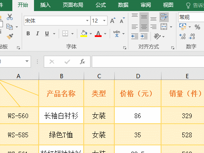Toggle middle vertical alignment
This screenshot has height=153, width=204.
(144, 17)
